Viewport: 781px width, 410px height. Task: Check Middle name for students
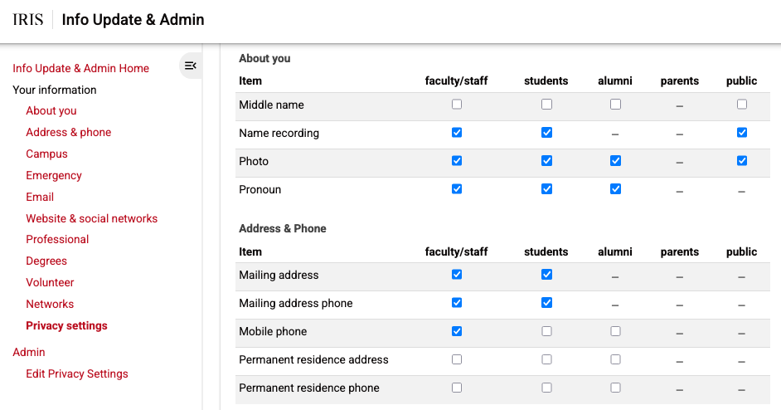547,105
